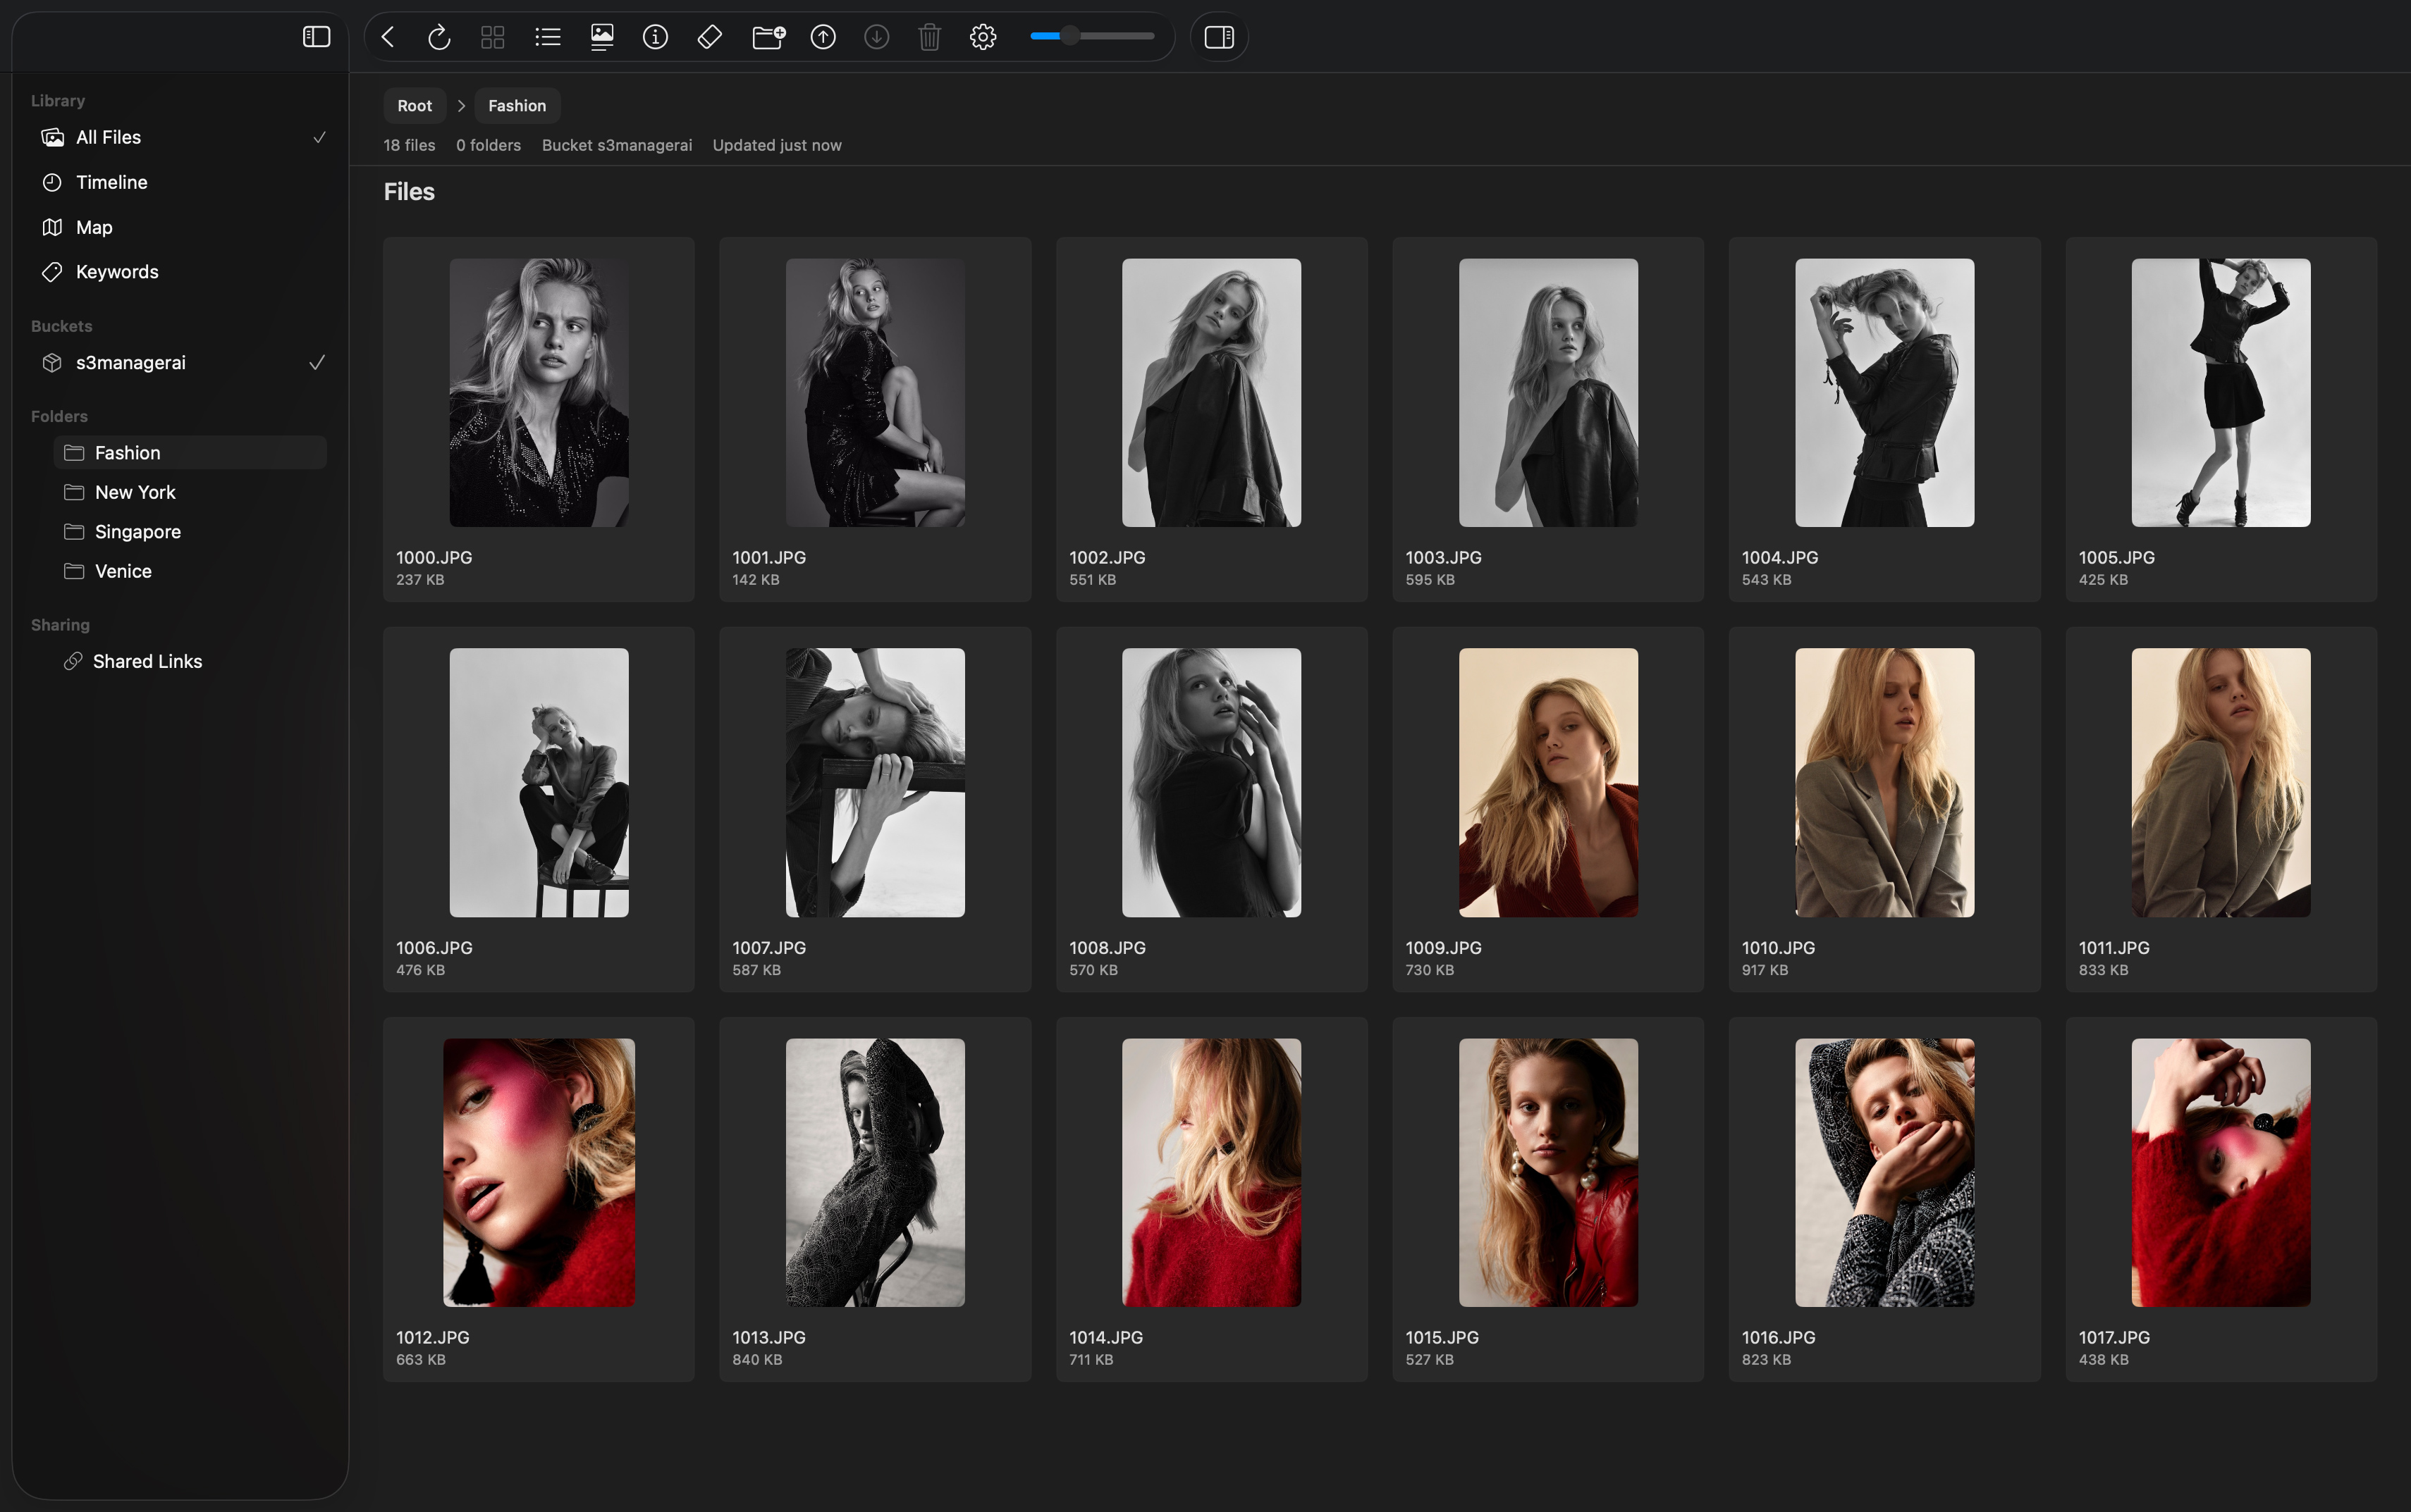This screenshot has width=2411, height=1512.
Task: Open Shared Links
Action: [147, 661]
